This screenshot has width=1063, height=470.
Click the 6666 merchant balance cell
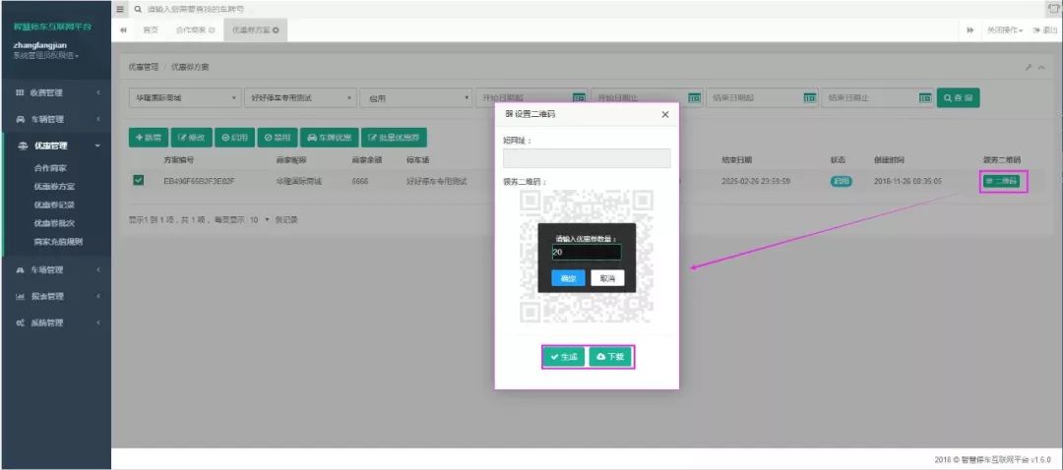pyautogui.click(x=360, y=182)
